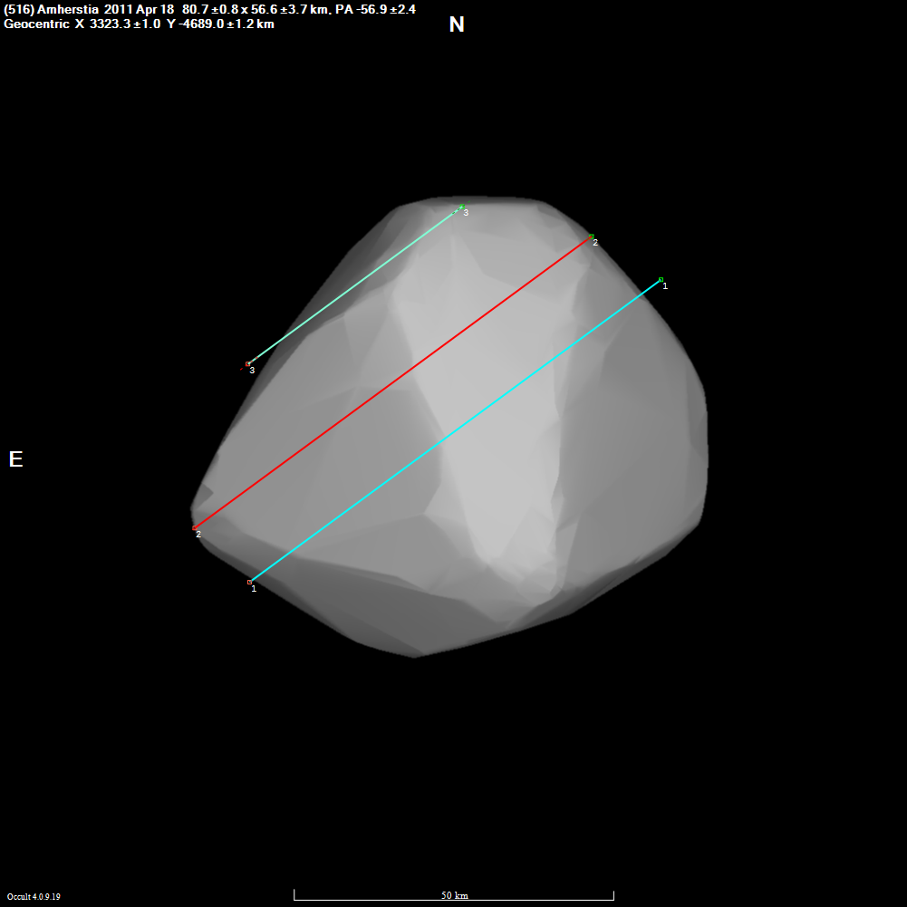Select the pale green chord 3 line
Viewport: 907px width, 907px height.
pyautogui.click(x=354, y=285)
